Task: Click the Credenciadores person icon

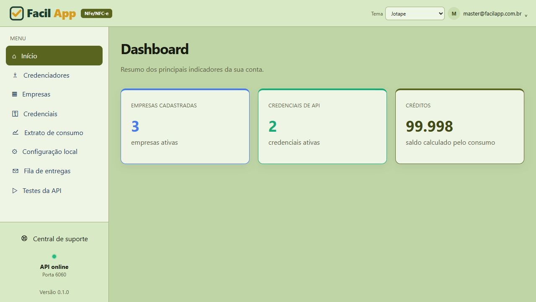Action: (15, 75)
